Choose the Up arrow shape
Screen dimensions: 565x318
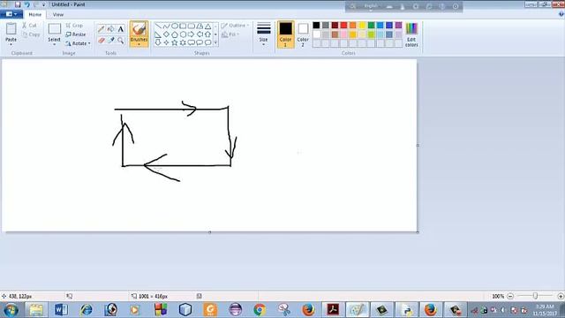click(208, 34)
